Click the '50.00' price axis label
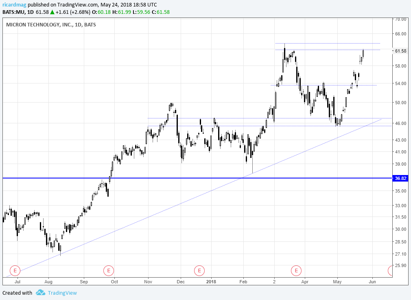The image size is (411, 300). [401, 103]
